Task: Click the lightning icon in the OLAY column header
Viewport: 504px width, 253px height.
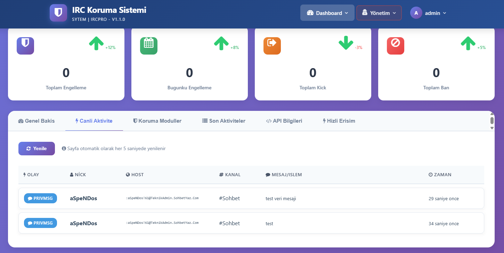Action: click(24, 174)
